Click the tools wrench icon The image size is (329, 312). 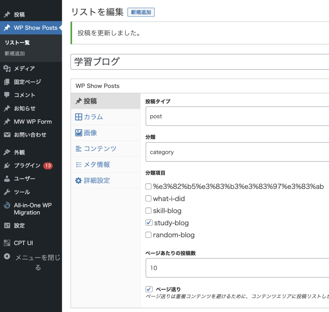pos(7,192)
